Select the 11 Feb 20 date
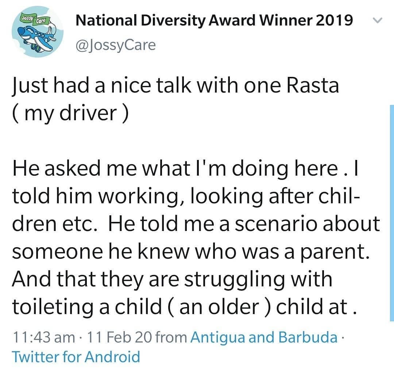The width and height of the screenshot is (394, 376). [x=119, y=337]
